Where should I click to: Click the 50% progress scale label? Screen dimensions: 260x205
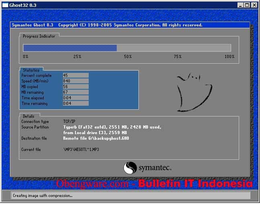pyautogui.click(x=128, y=56)
